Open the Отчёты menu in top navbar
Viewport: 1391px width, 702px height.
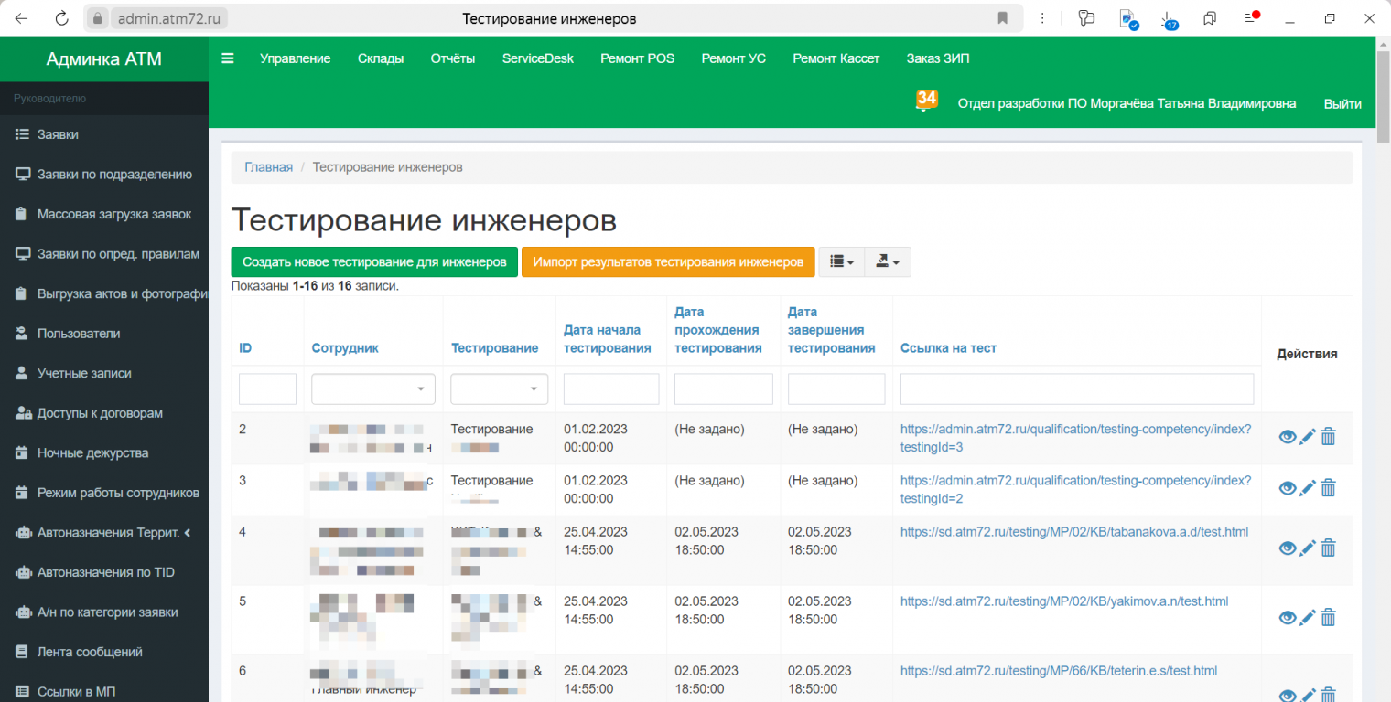click(x=452, y=58)
